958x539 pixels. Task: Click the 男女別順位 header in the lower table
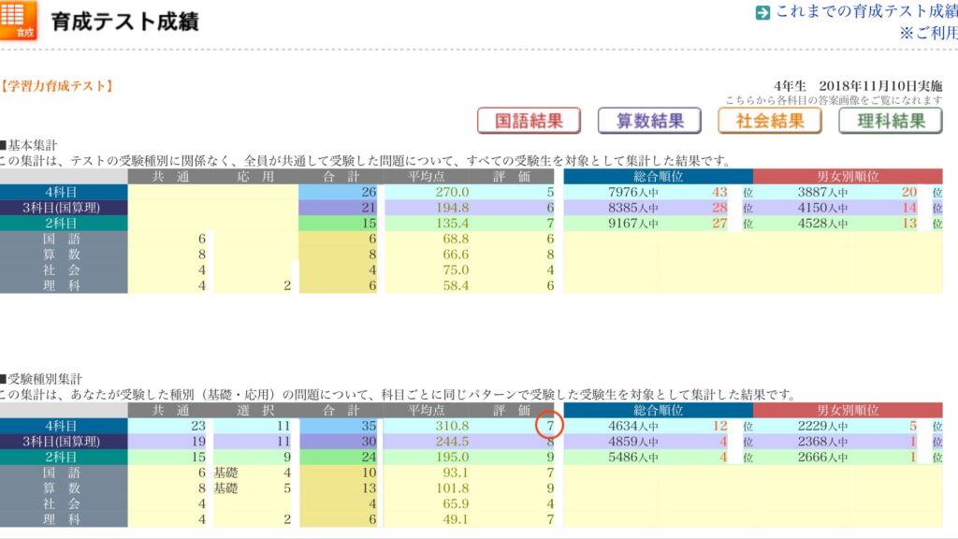click(848, 410)
